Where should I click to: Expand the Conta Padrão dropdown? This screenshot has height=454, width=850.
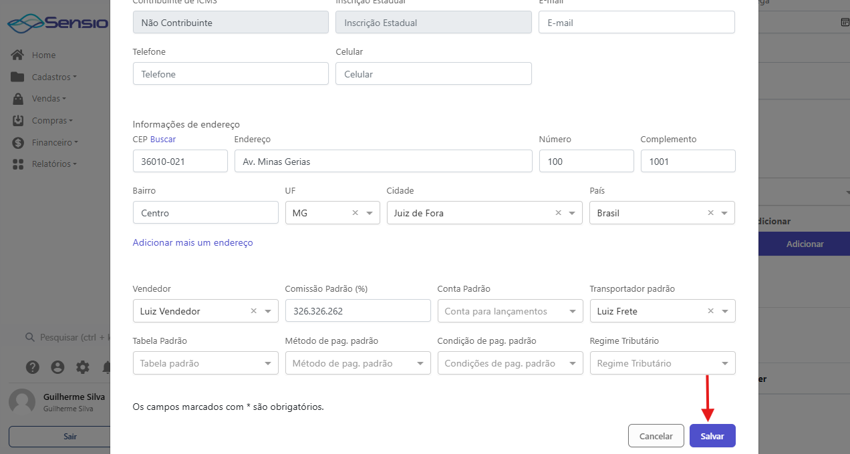pyautogui.click(x=573, y=311)
